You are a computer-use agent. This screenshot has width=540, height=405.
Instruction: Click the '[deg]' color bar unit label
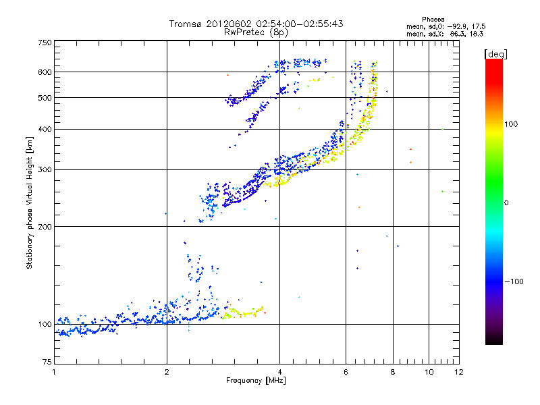495,54
